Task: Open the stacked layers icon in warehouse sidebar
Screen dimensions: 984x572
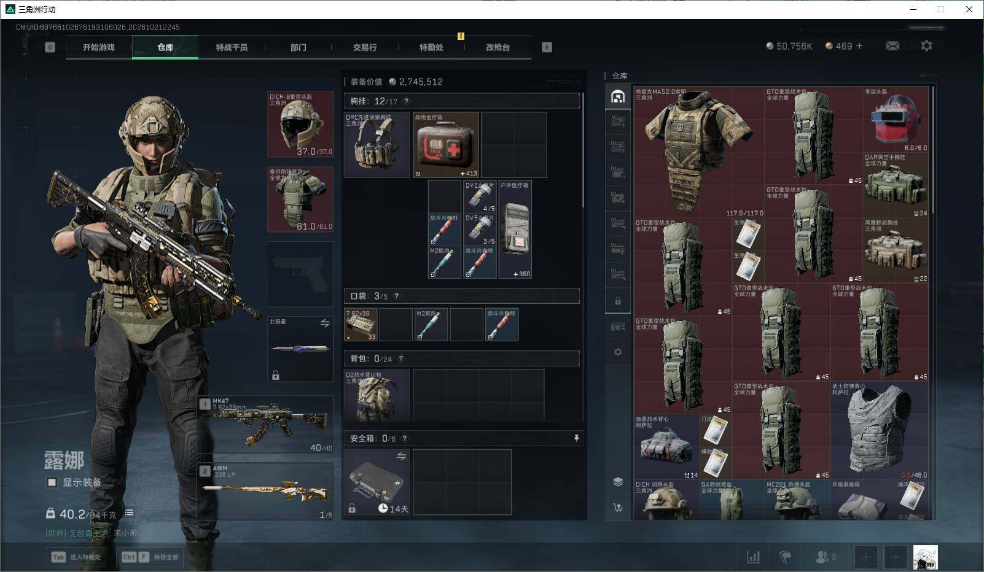Action: click(x=618, y=482)
